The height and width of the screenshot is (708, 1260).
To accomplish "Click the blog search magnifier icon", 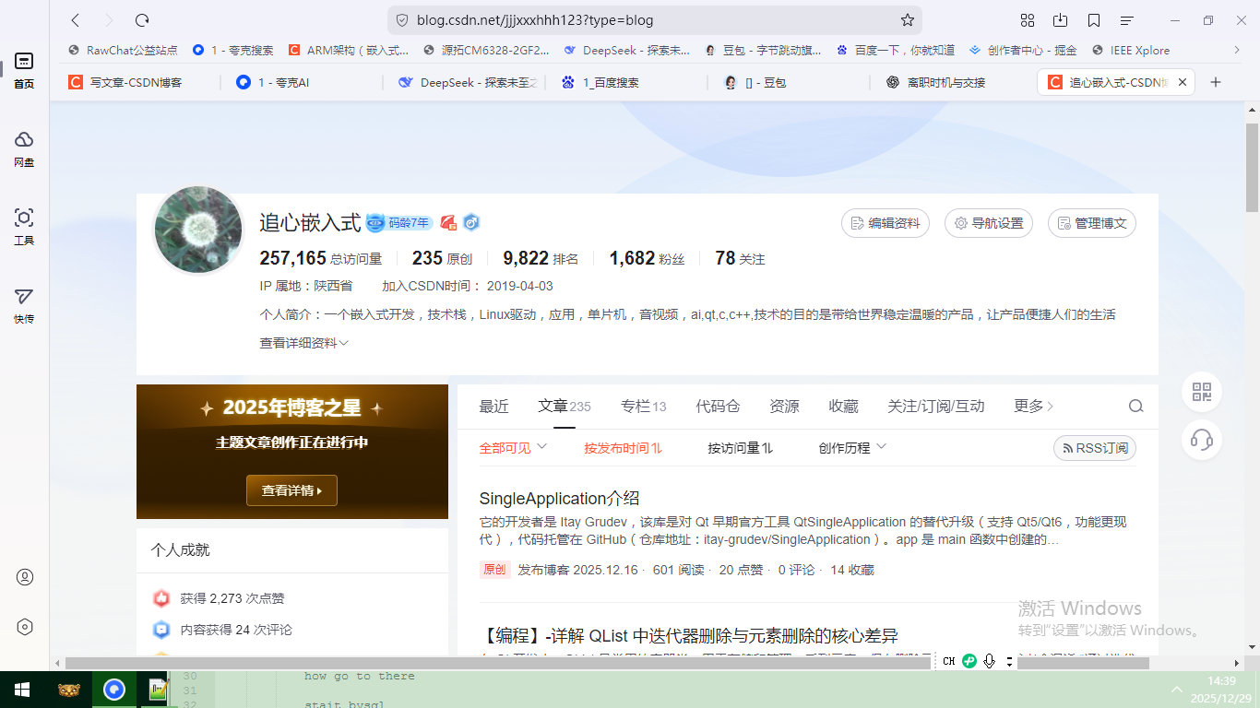I will [1136, 407].
